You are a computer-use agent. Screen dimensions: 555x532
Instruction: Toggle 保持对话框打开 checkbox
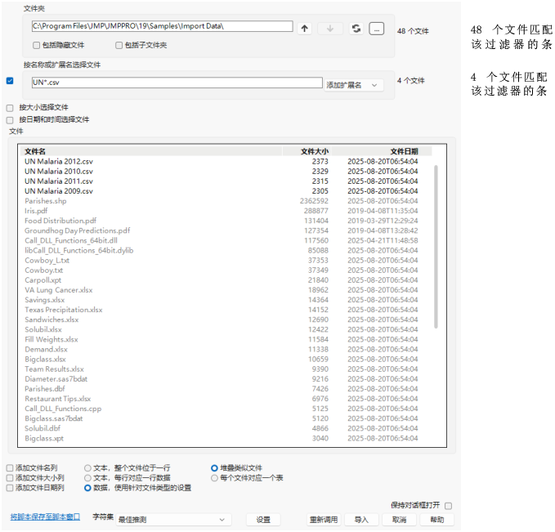tap(449, 506)
